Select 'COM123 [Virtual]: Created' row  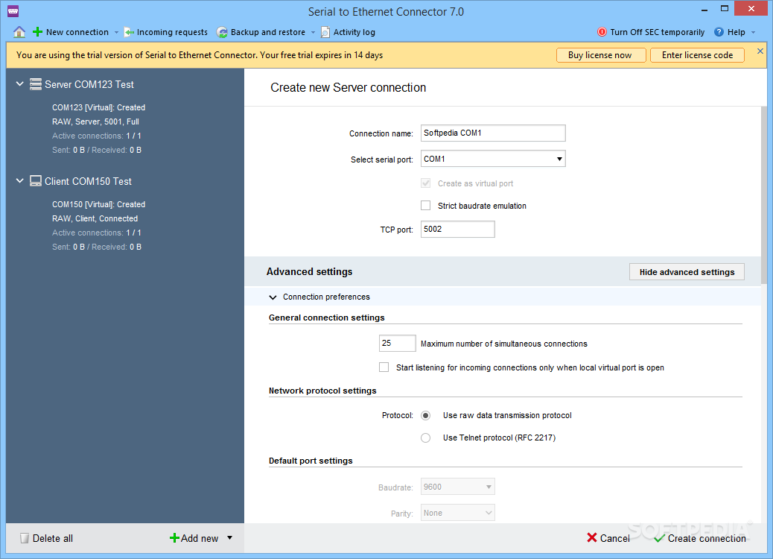(98, 107)
